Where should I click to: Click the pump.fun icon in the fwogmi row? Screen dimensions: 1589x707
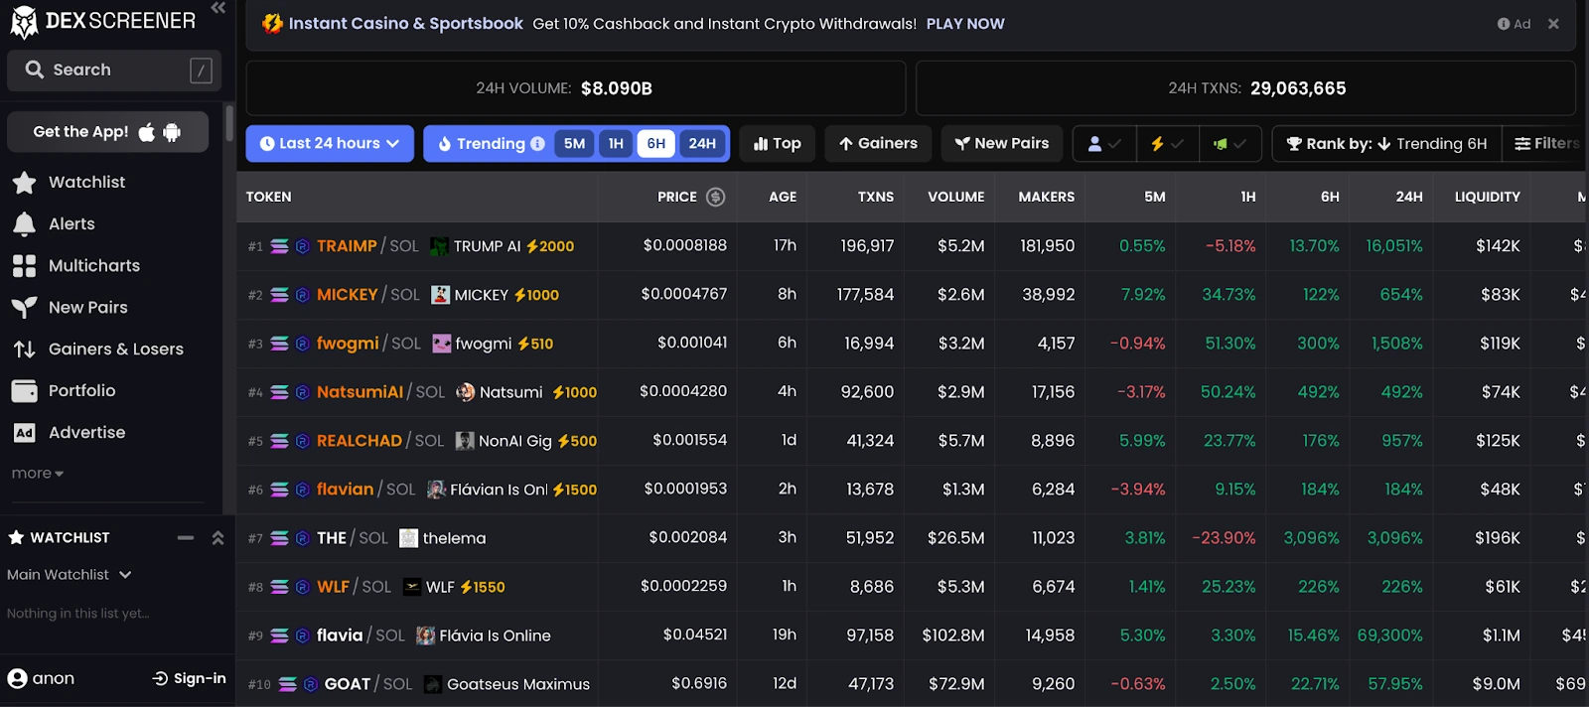(303, 344)
